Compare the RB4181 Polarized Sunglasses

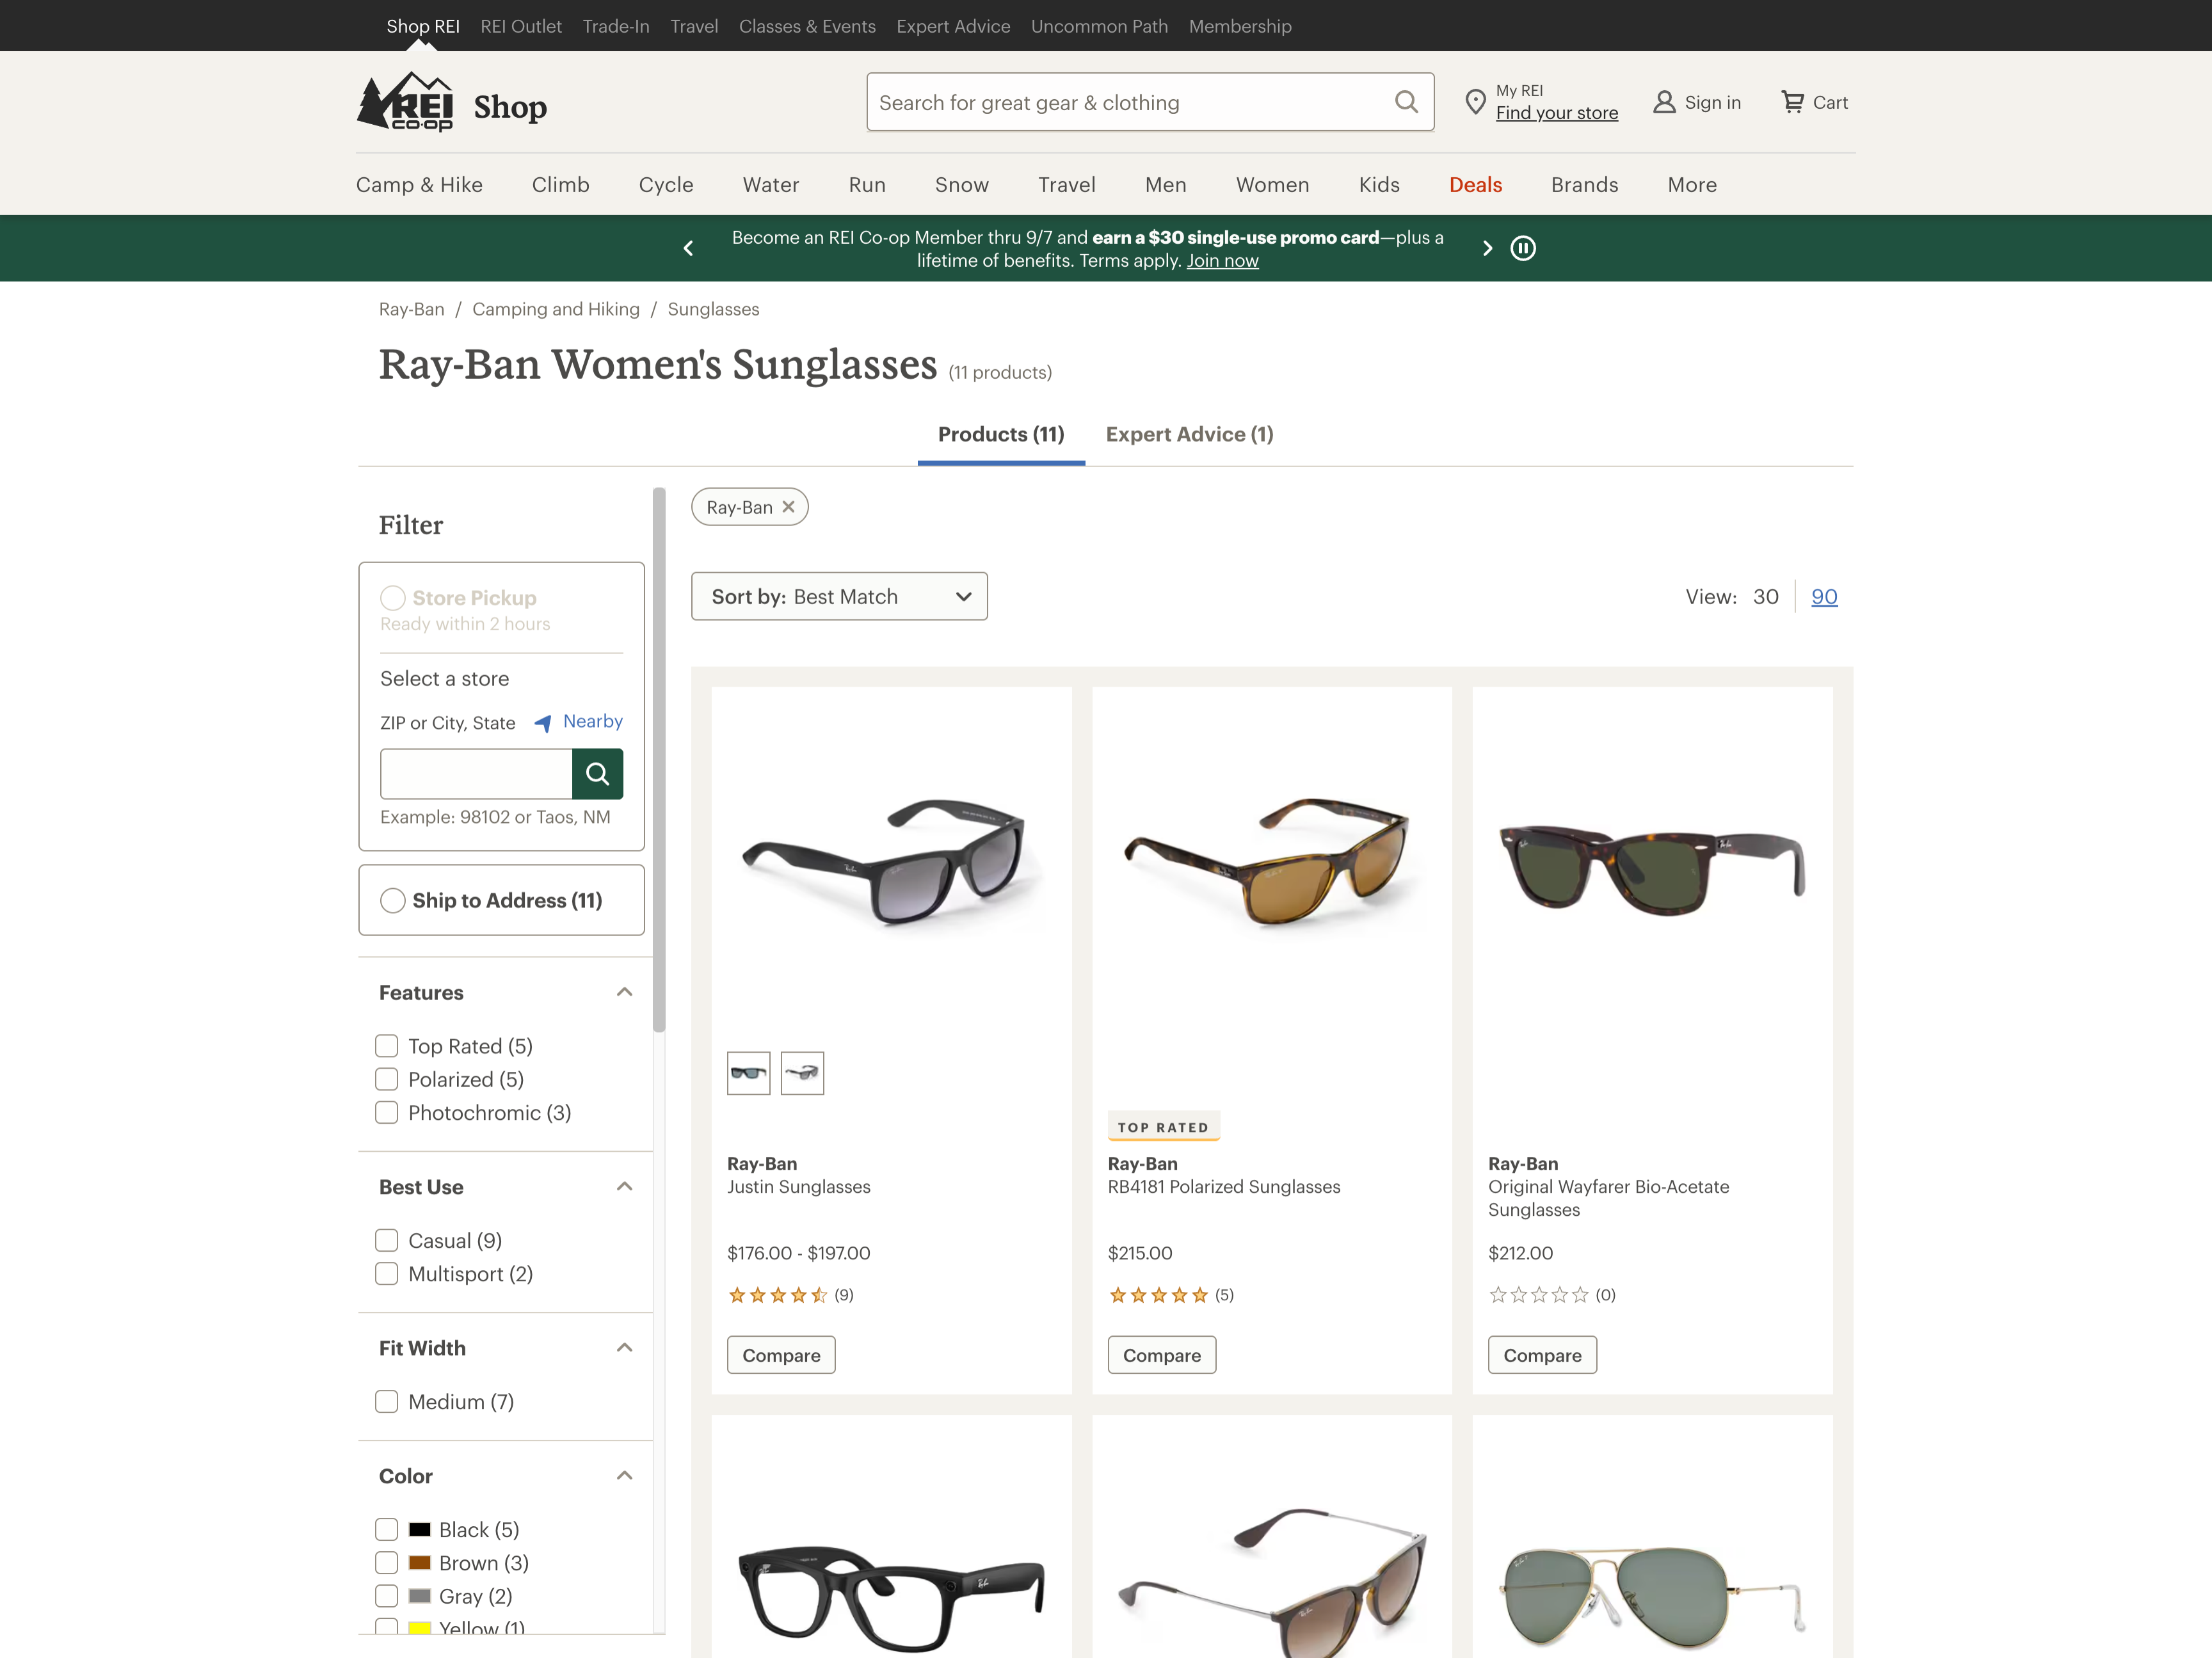(x=1162, y=1355)
